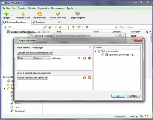Check the Uptodown Downloads channel checkbox
This screenshot has width=153, height=120.
pyautogui.click(x=103, y=55)
